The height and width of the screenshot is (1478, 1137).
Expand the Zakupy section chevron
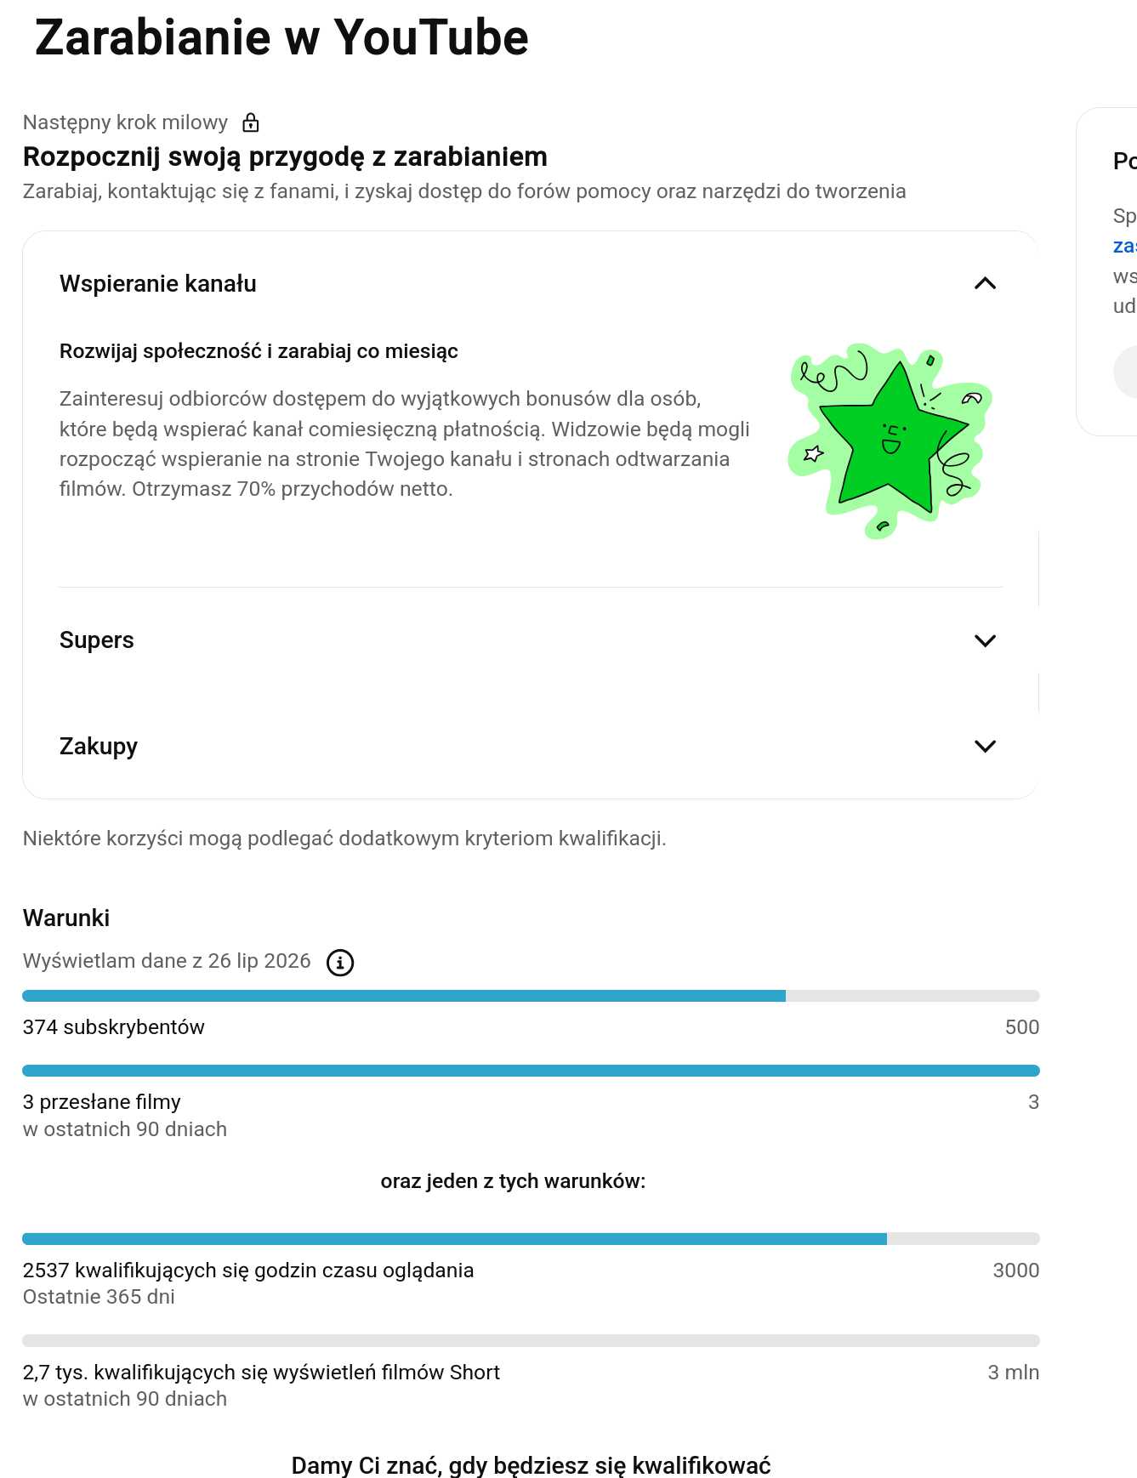pyautogui.click(x=985, y=746)
